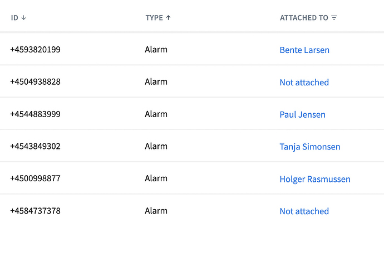Click Alarm type in Holger Rasmussen's row
The image size is (384, 256).
click(x=156, y=178)
